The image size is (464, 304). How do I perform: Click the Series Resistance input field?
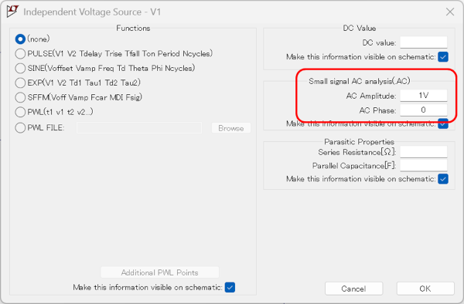click(424, 152)
